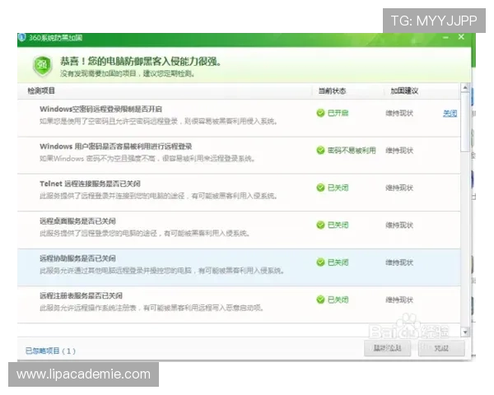Image resolution: width=494 pixels, height=395 pixels.
Task: Click 维持现状 in the Windows空密码 row
Action: click(399, 113)
